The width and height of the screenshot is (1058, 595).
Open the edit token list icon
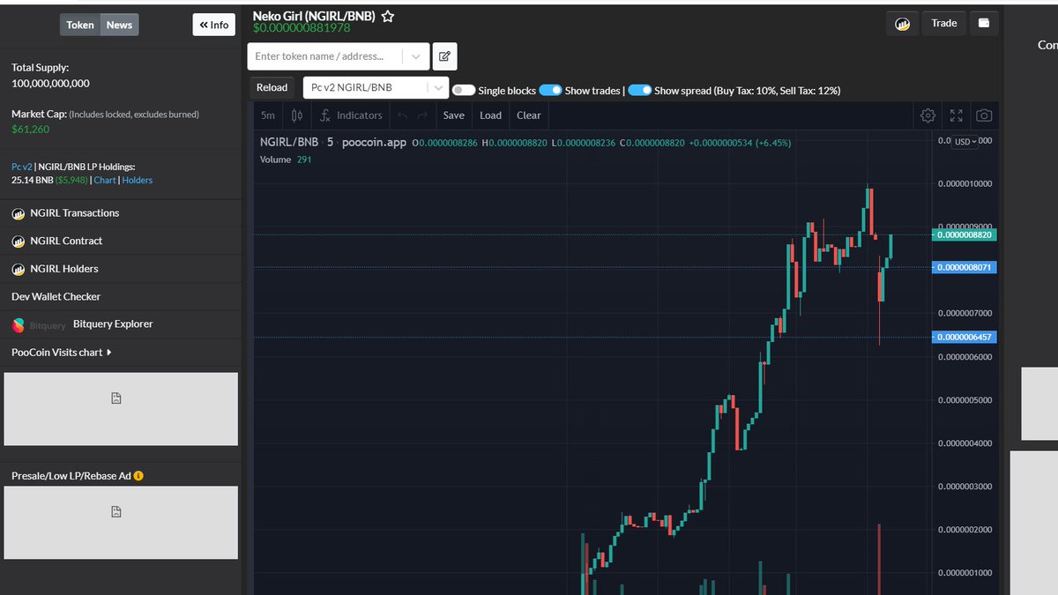click(444, 56)
